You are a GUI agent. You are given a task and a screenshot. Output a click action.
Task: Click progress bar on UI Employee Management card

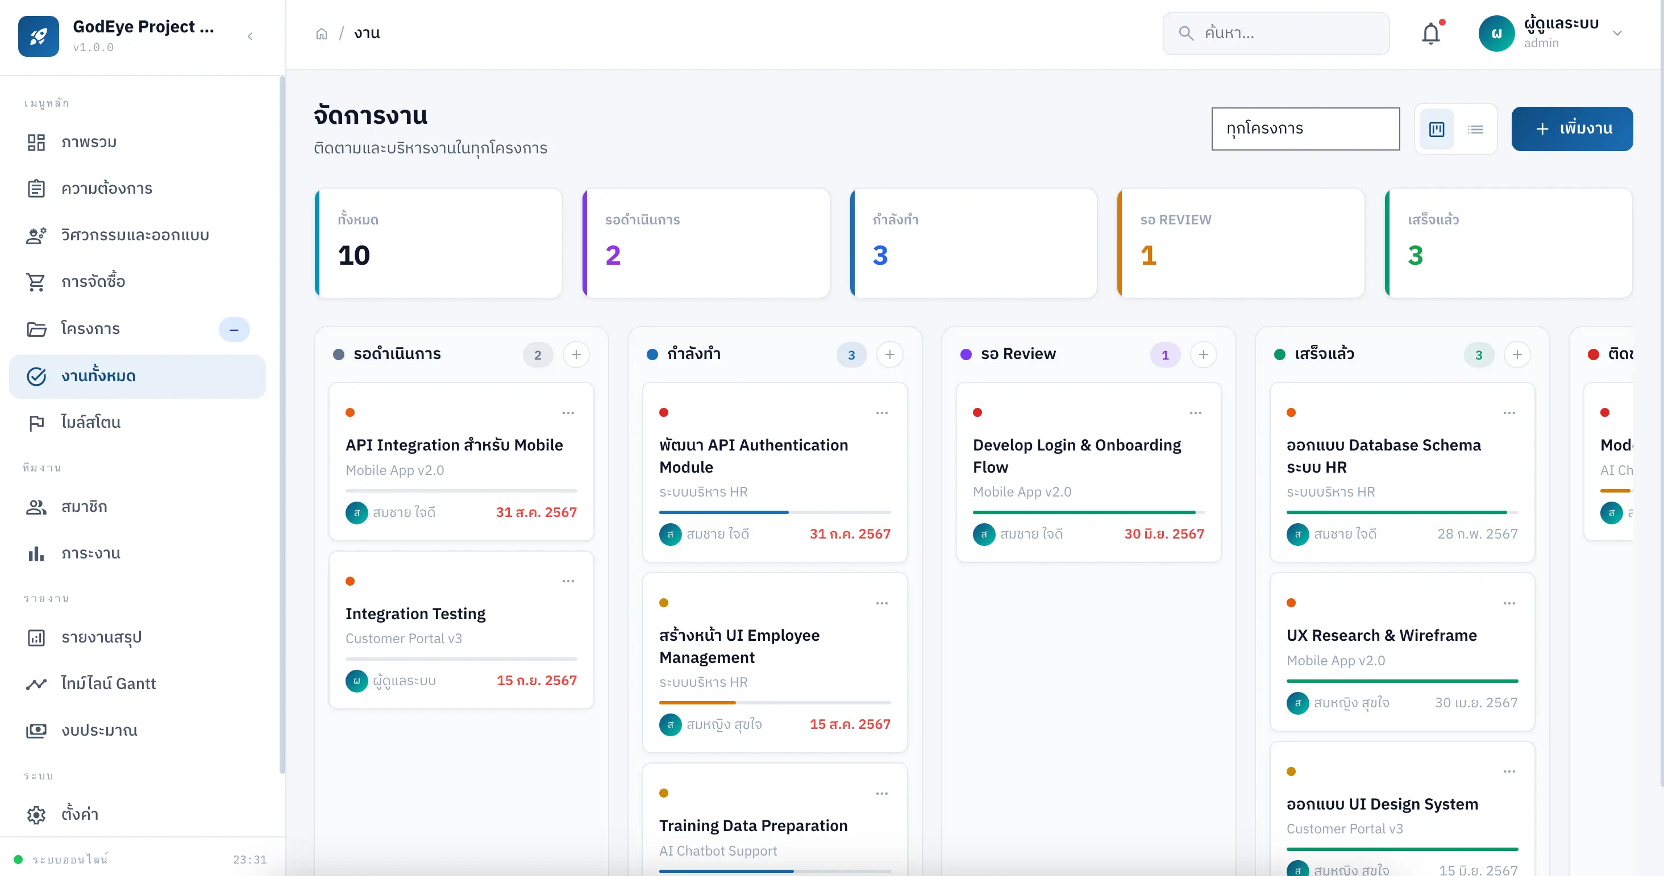[x=775, y=703]
